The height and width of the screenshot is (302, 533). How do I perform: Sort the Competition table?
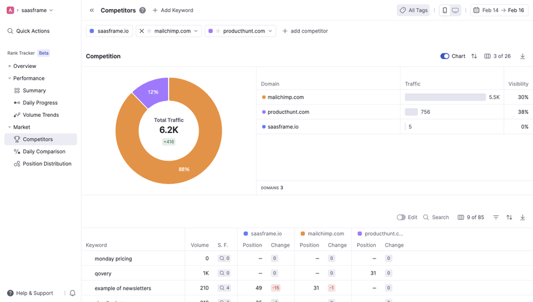click(474, 56)
